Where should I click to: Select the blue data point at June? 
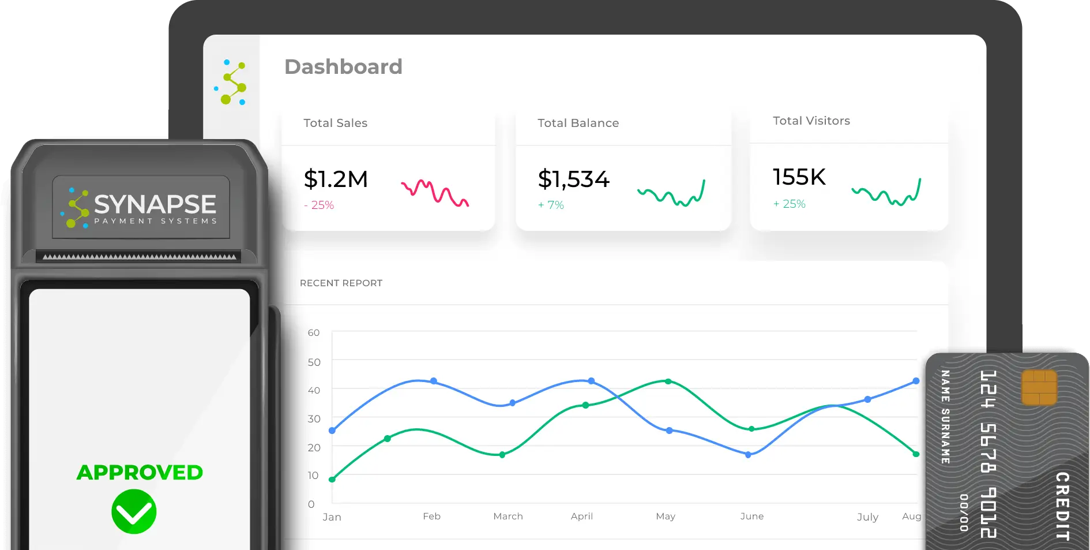pos(748,455)
